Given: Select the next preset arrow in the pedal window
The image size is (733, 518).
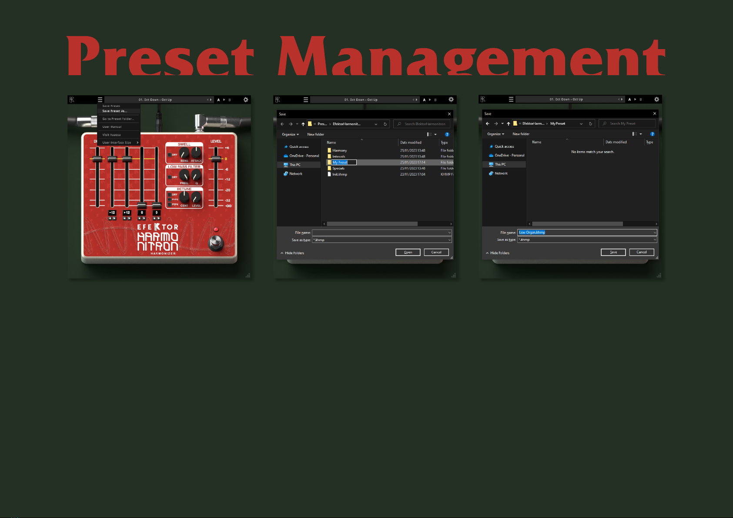Looking at the screenshot, I should [211, 100].
